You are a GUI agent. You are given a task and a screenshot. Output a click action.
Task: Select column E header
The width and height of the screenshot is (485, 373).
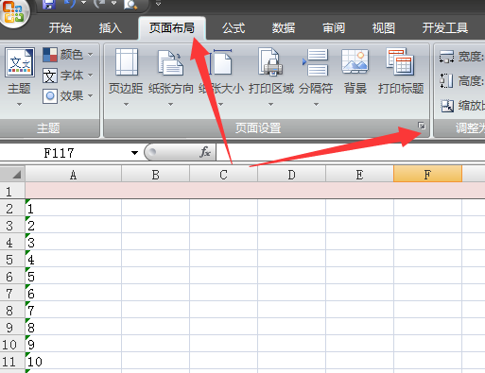[359, 175]
